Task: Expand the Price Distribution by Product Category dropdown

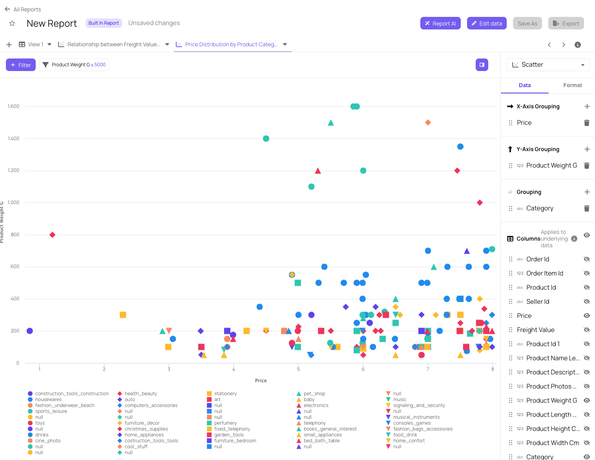Action: (285, 44)
